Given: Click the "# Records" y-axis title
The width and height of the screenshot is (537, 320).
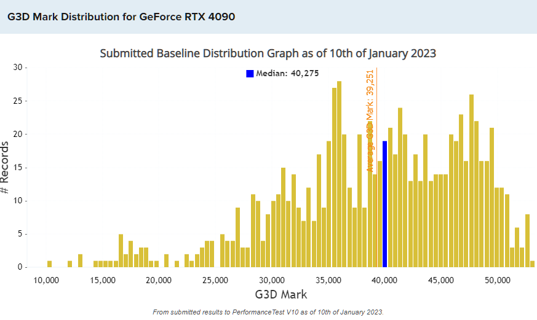Looking at the screenshot, I should coord(4,168).
